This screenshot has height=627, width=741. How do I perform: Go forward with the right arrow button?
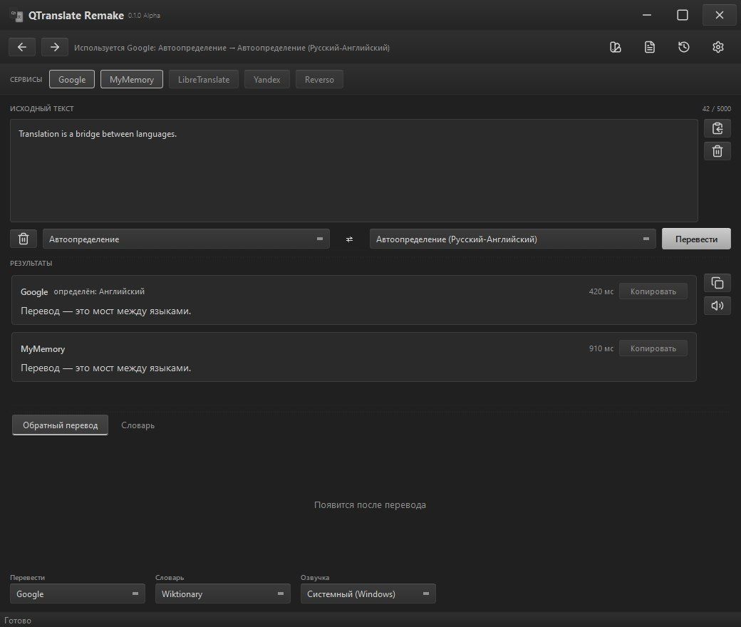point(55,47)
